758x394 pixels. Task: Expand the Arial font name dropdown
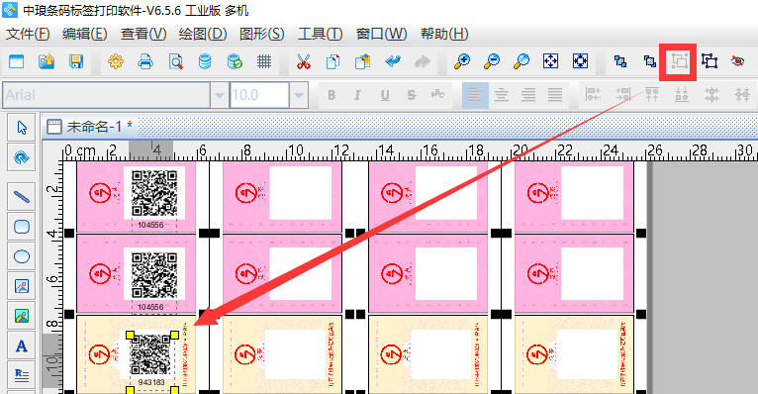point(220,95)
